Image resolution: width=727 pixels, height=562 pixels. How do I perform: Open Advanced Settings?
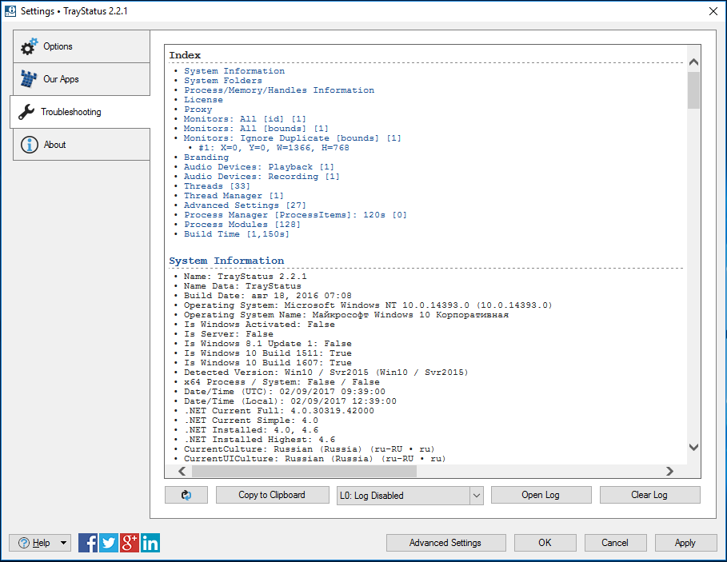pos(445,543)
